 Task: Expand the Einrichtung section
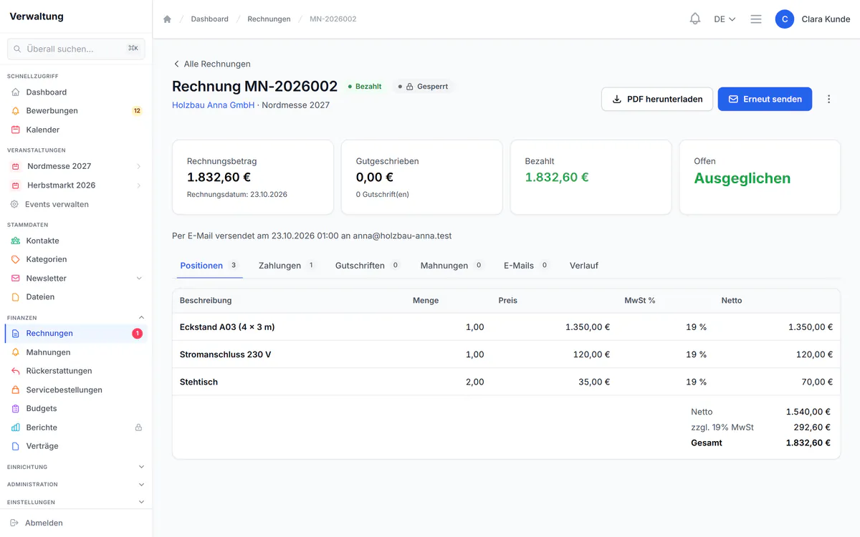(141, 467)
